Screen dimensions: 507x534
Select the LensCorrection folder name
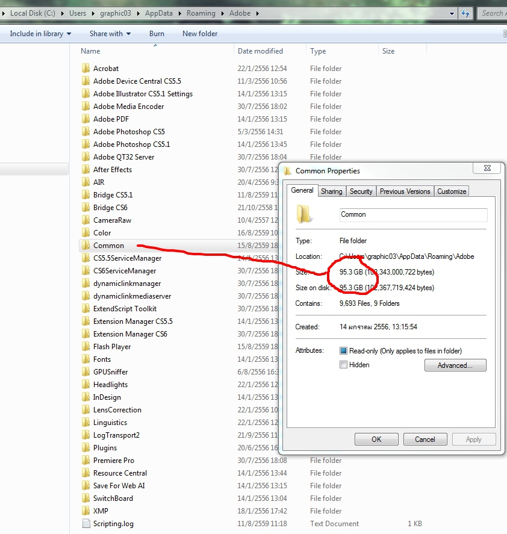pos(117,410)
